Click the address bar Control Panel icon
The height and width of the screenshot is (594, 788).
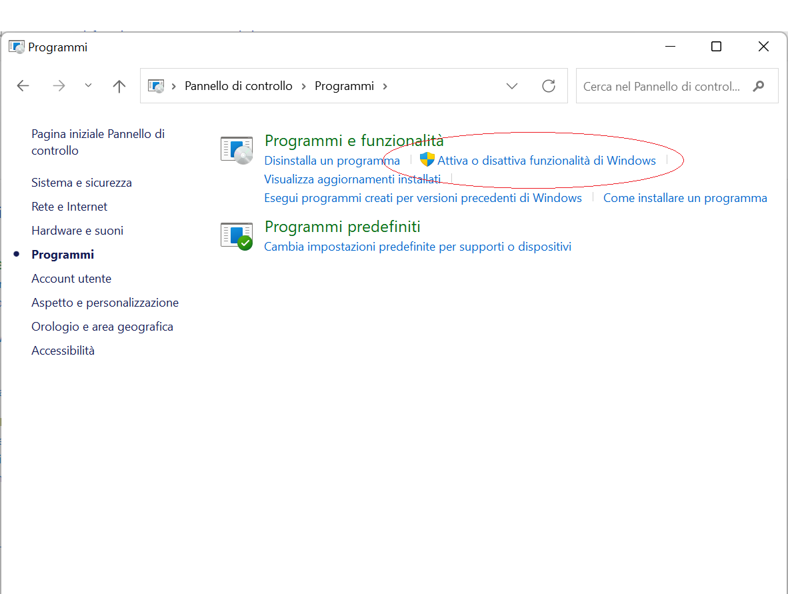[156, 86]
